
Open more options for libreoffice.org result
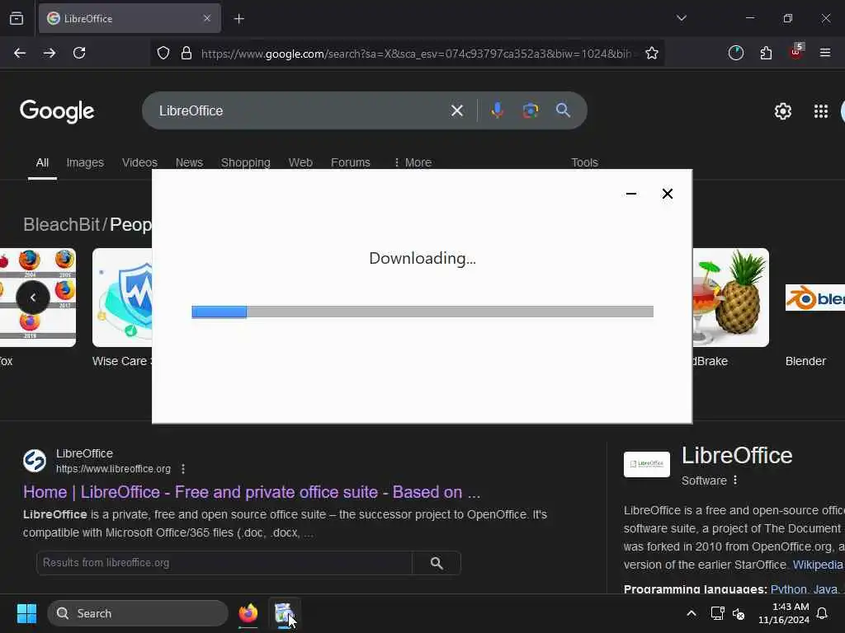point(183,469)
